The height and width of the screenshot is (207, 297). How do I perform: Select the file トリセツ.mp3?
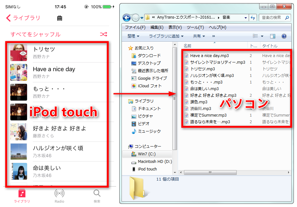(x=200, y=69)
